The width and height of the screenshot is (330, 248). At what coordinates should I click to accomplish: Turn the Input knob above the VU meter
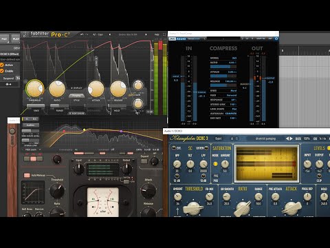[78, 169]
